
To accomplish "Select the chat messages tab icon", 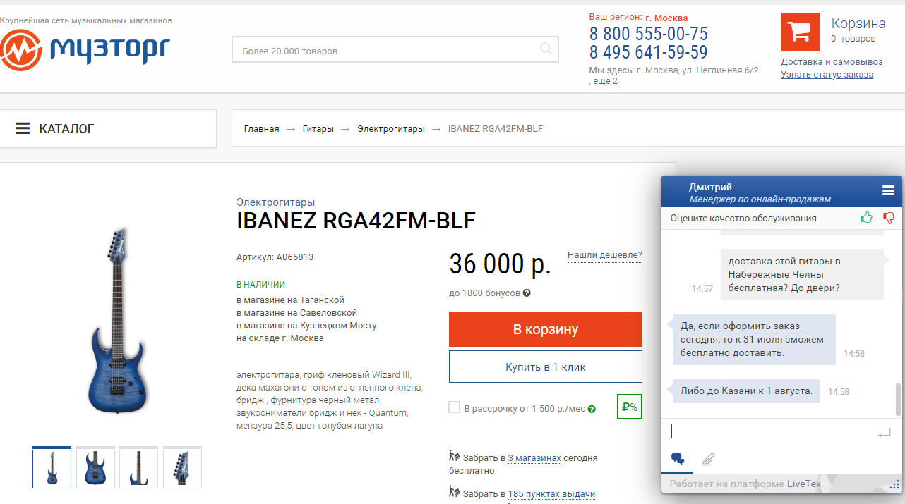I will point(678,460).
